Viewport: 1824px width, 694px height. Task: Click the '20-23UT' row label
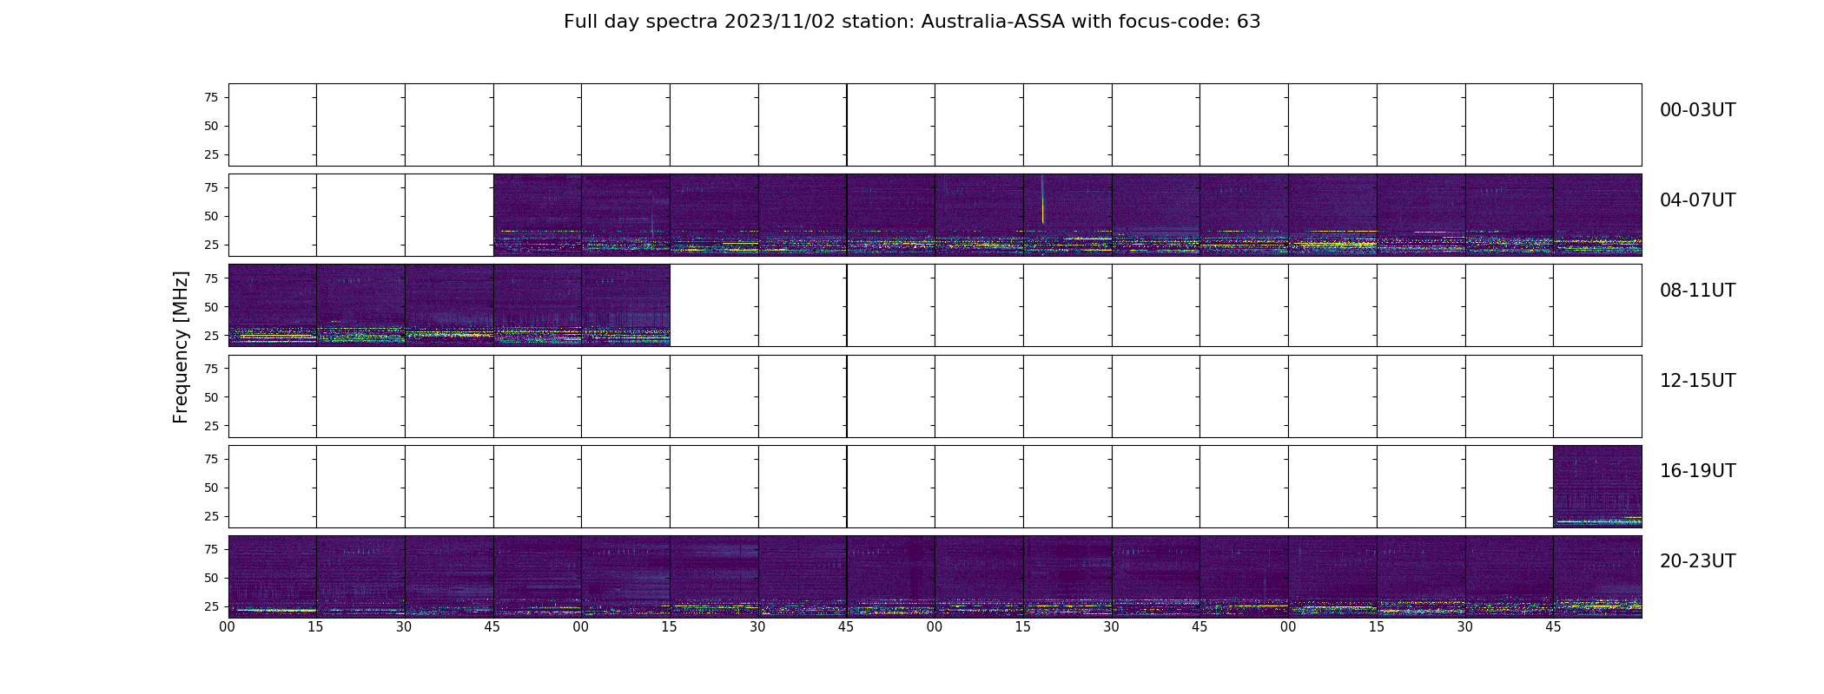coord(1697,561)
